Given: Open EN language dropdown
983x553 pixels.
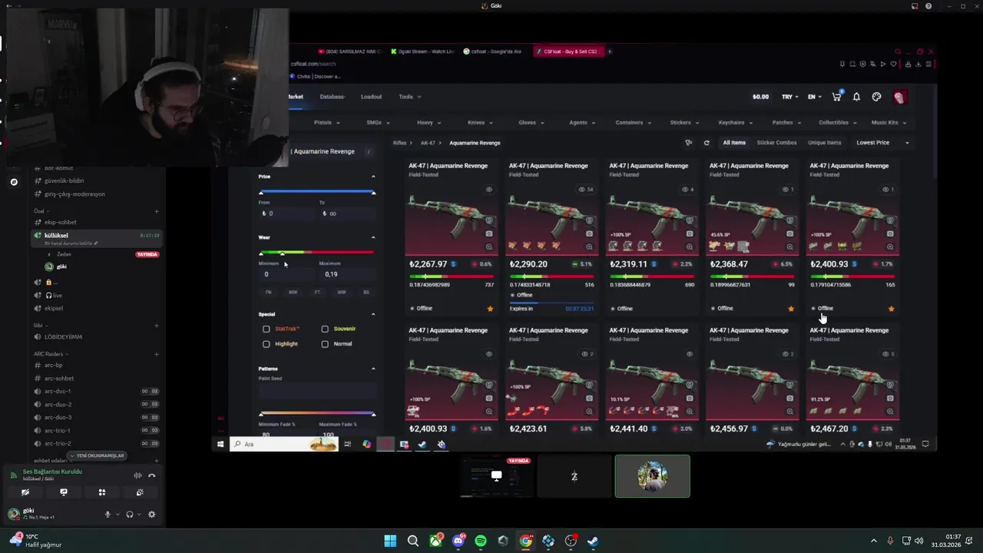Looking at the screenshot, I should (814, 97).
